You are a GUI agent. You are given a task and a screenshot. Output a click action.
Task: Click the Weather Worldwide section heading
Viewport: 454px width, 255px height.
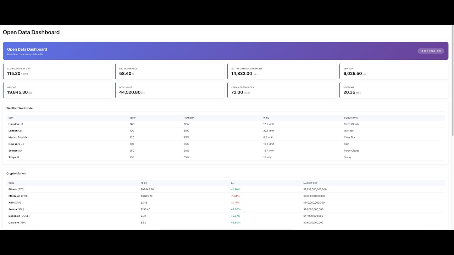tap(20, 108)
